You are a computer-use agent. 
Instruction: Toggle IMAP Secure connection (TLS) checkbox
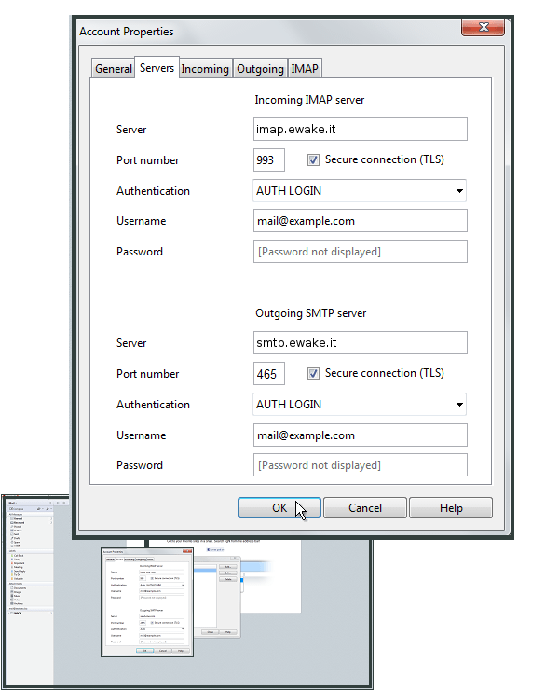[313, 159]
